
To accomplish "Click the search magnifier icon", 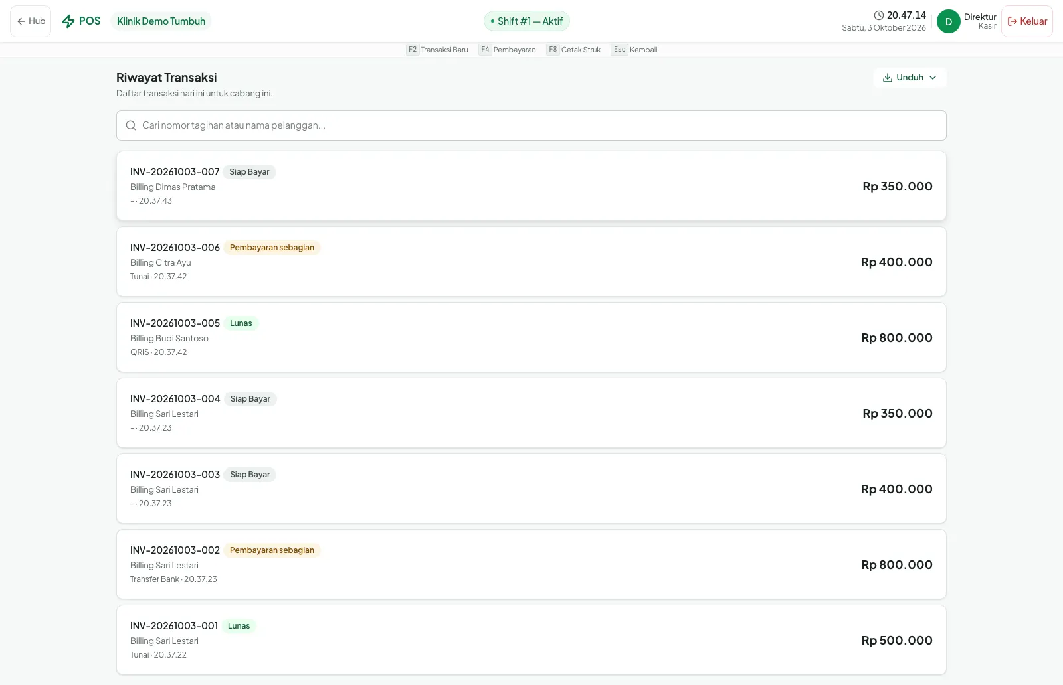I will click(x=131, y=125).
